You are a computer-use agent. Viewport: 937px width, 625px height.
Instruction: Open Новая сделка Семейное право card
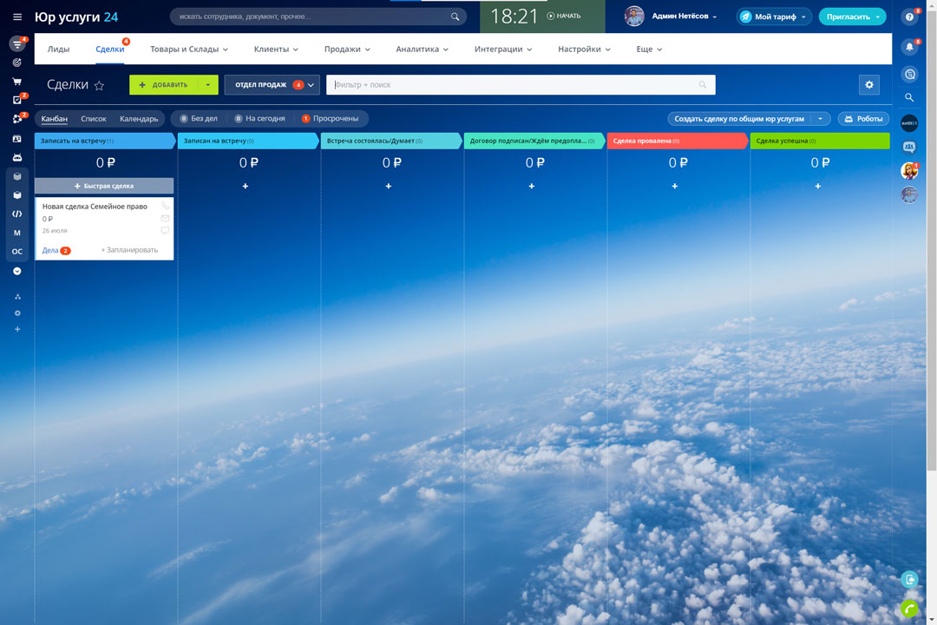(x=95, y=207)
